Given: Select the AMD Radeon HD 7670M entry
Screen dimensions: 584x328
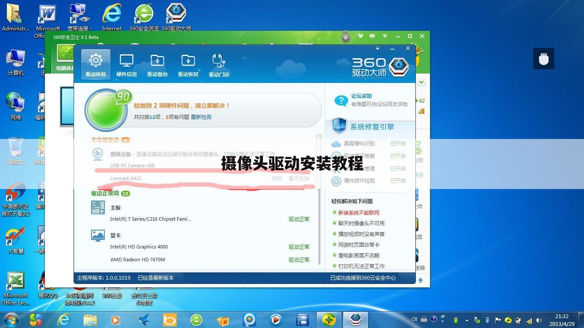Looking at the screenshot, I should point(137,260).
